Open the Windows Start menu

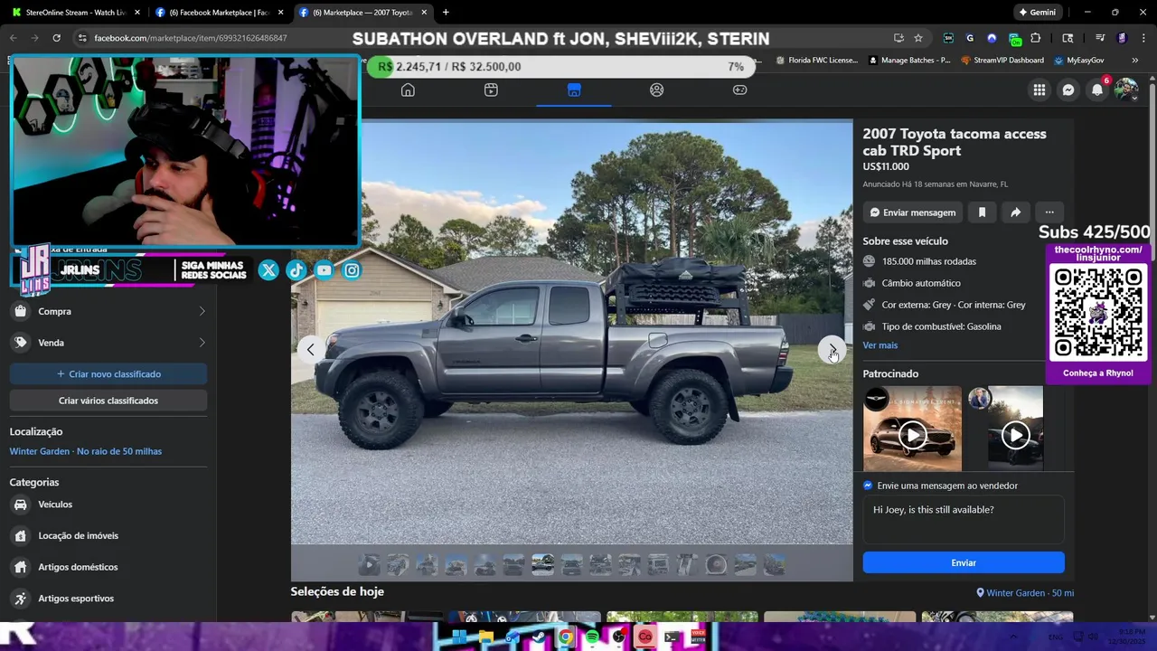459,637
